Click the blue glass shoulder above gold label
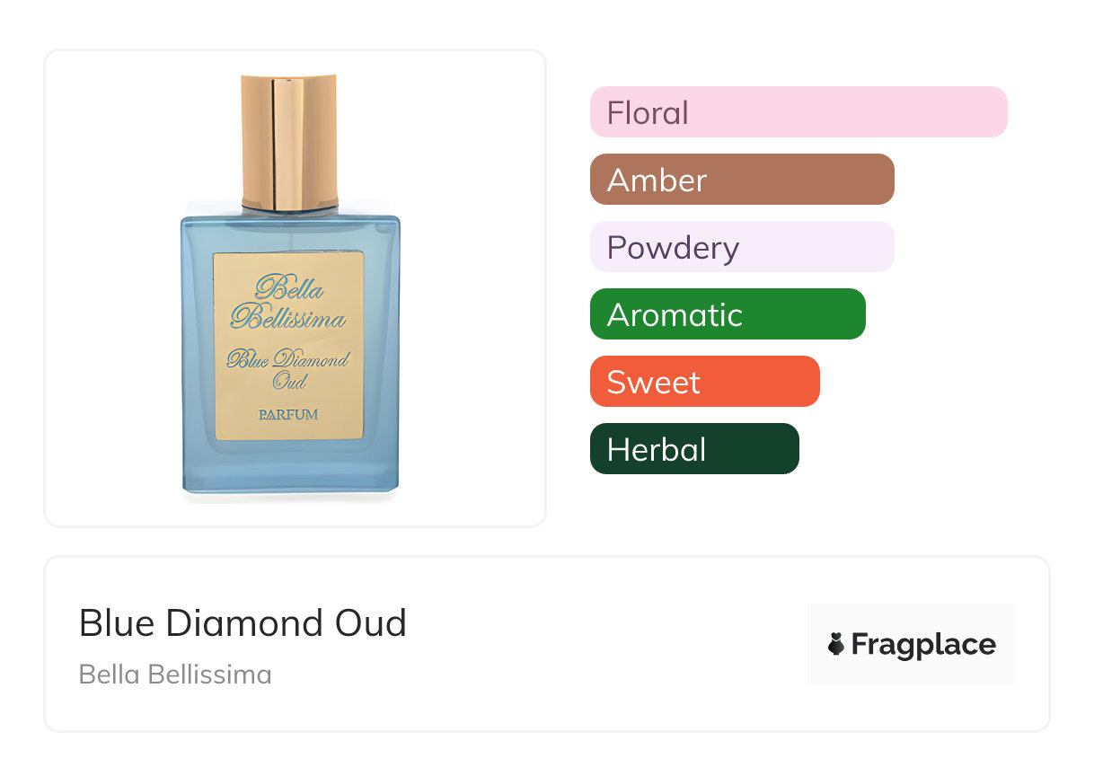The image size is (1094, 776). [x=289, y=234]
